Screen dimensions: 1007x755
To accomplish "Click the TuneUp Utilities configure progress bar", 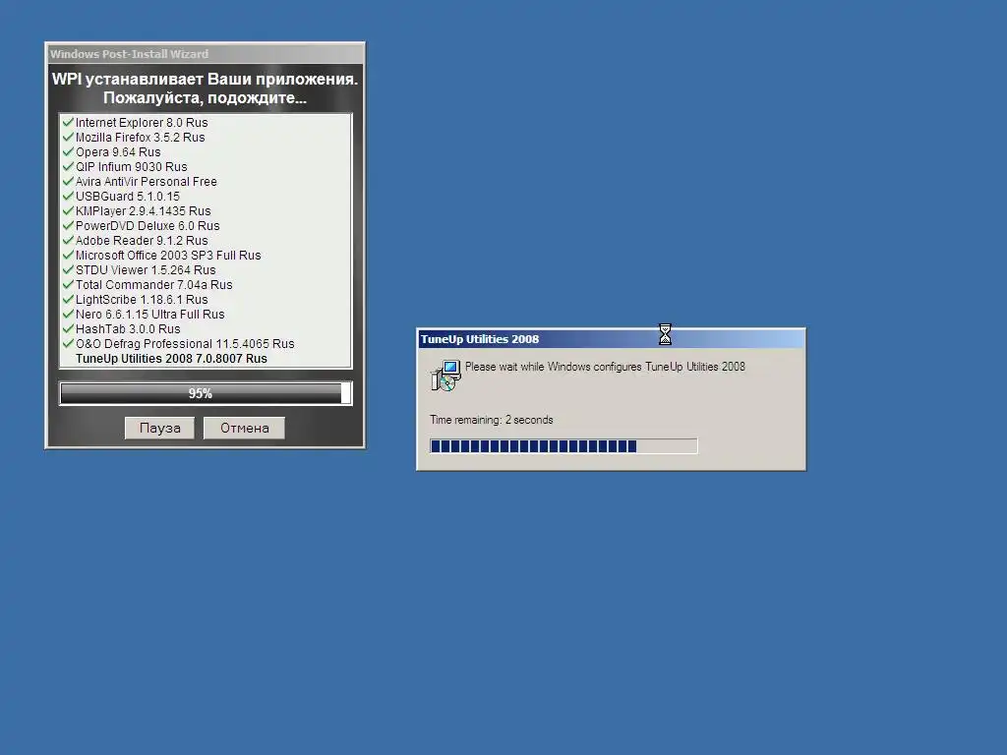I will [563, 446].
